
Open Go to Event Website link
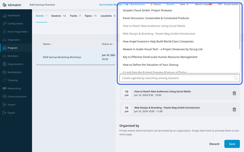click(111, 5)
